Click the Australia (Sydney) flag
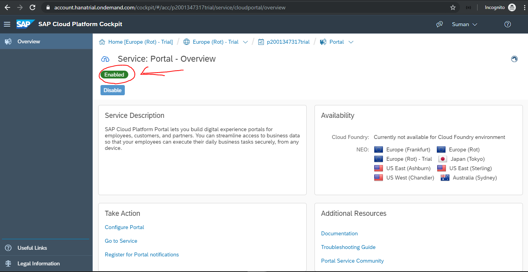This screenshot has width=528, height=272. 445,178
